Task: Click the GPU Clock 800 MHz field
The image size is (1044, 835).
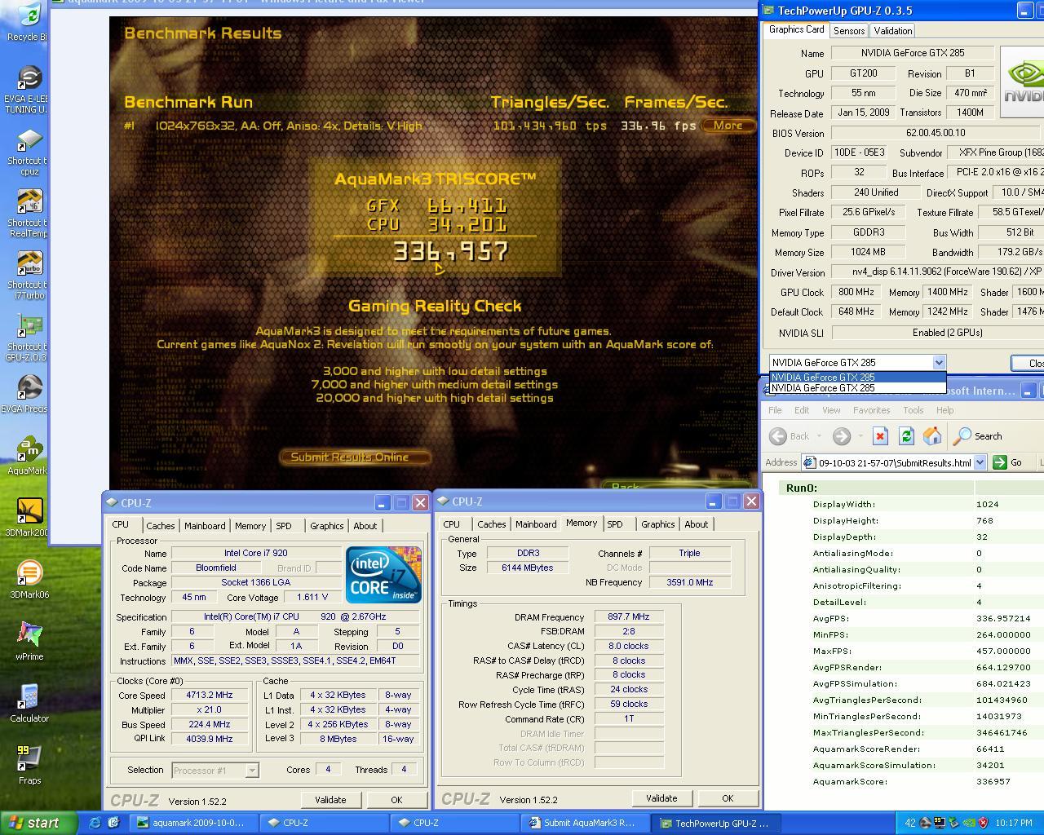Action: pos(856,292)
